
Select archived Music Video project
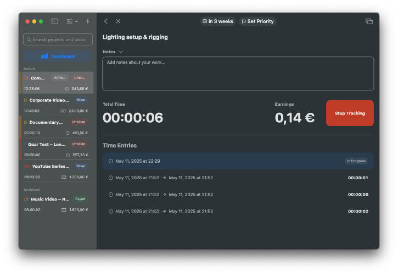[58, 204]
